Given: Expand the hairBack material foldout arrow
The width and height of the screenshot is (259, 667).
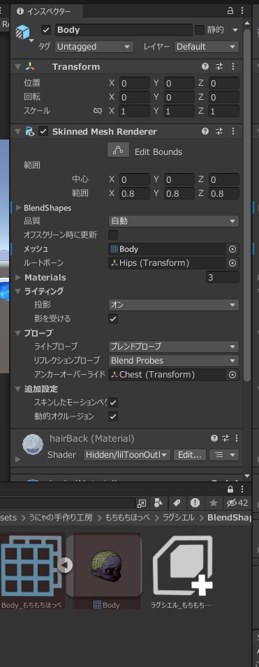Looking at the screenshot, I should click(x=18, y=459).
